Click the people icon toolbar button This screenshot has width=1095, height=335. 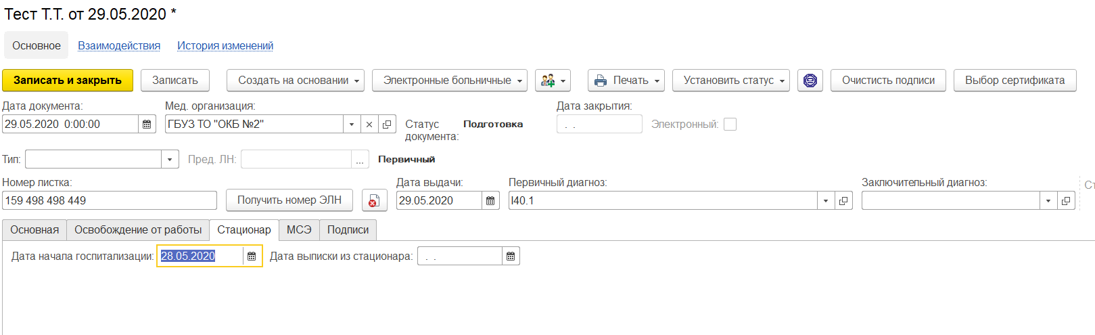coord(553,81)
